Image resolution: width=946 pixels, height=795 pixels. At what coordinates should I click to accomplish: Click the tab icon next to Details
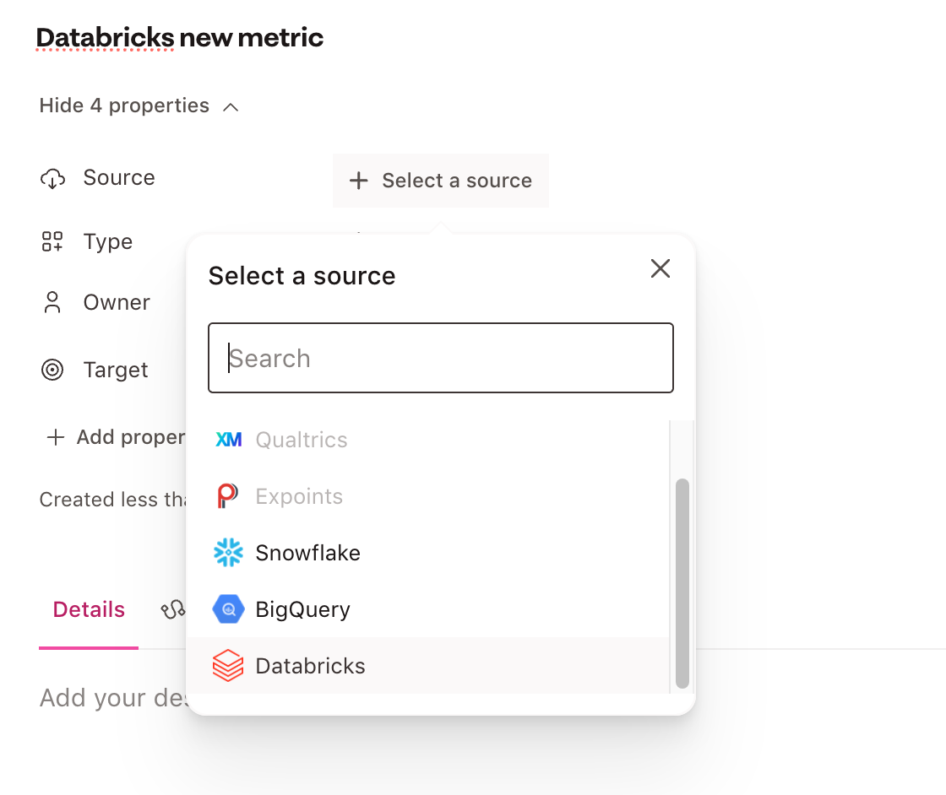(173, 610)
